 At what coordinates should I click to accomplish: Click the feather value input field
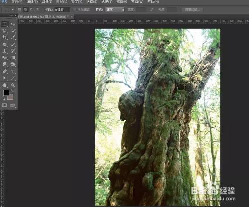[62, 10]
